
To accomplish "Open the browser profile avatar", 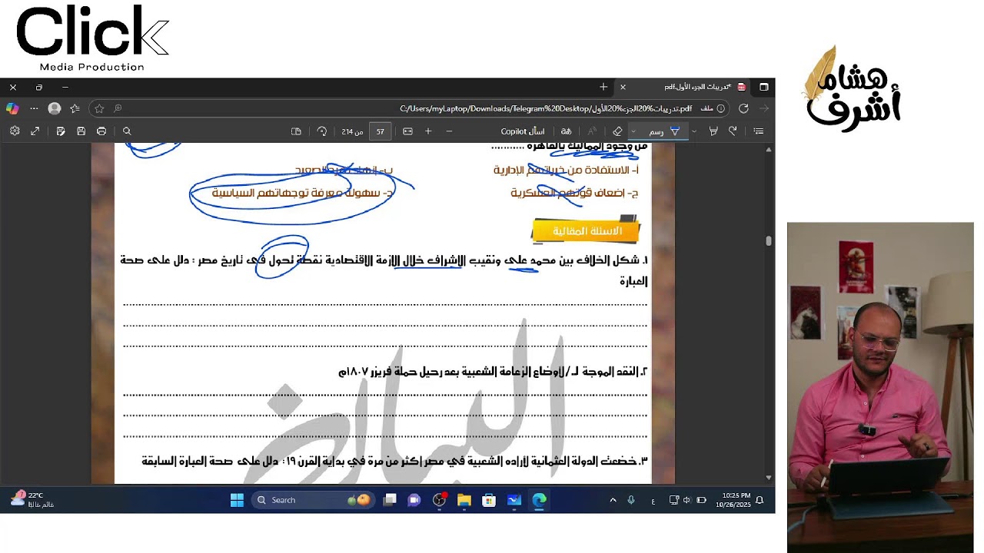I will (55, 108).
